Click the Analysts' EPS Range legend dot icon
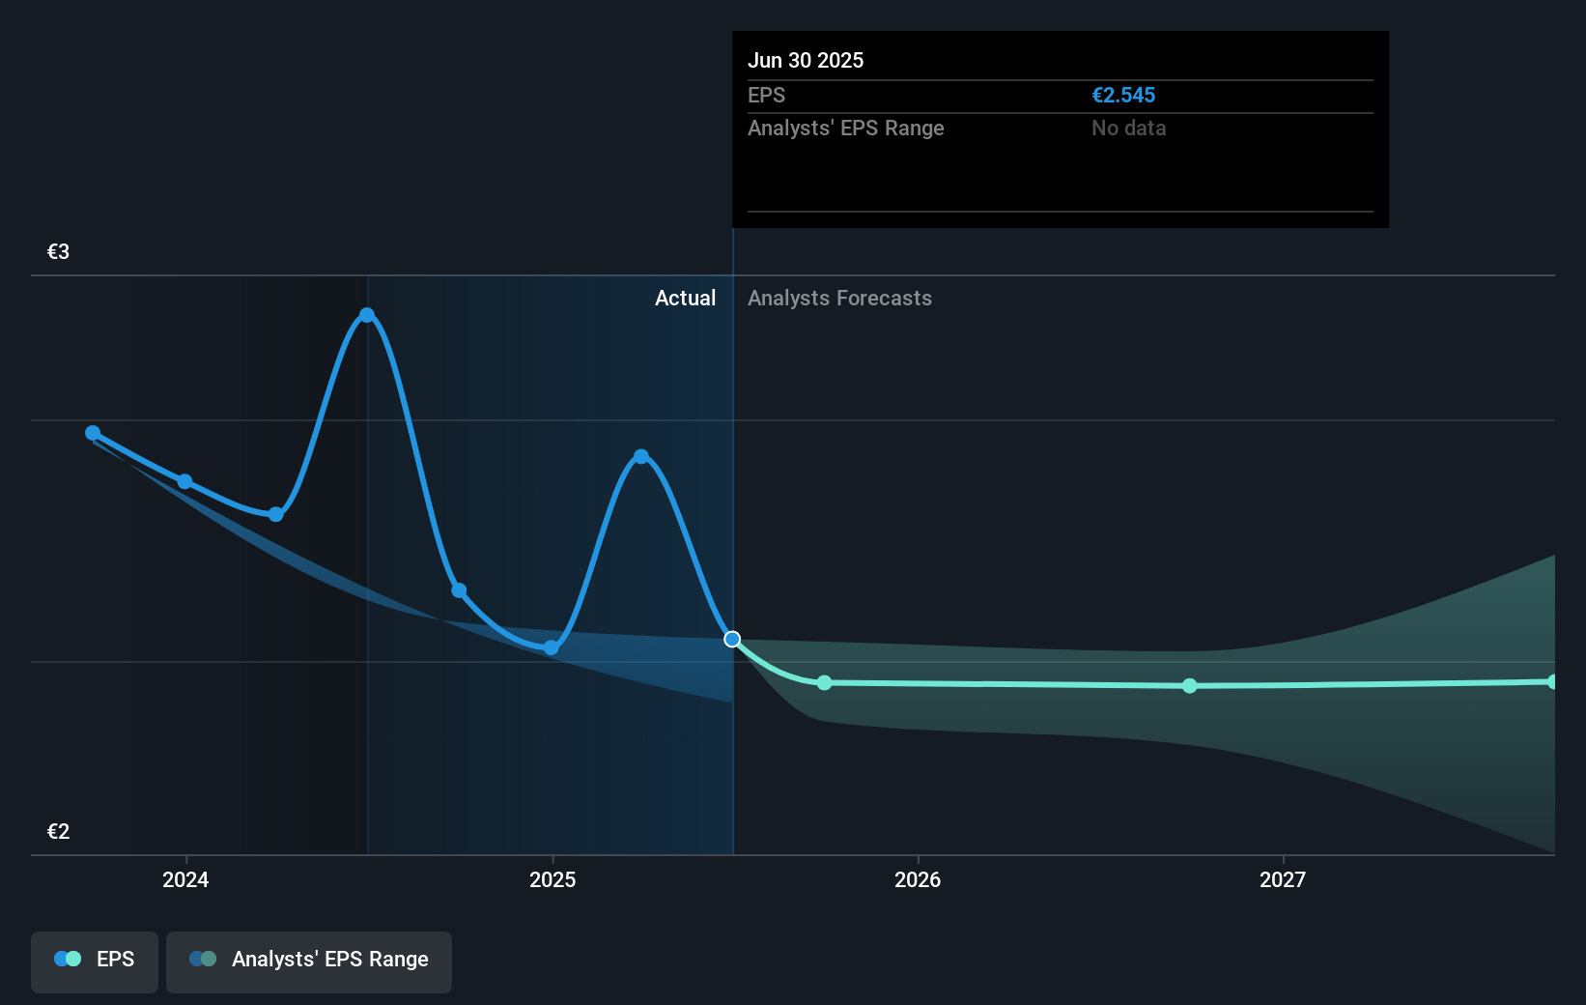The height and width of the screenshot is (1005, 1586). (x=205, y=959)
